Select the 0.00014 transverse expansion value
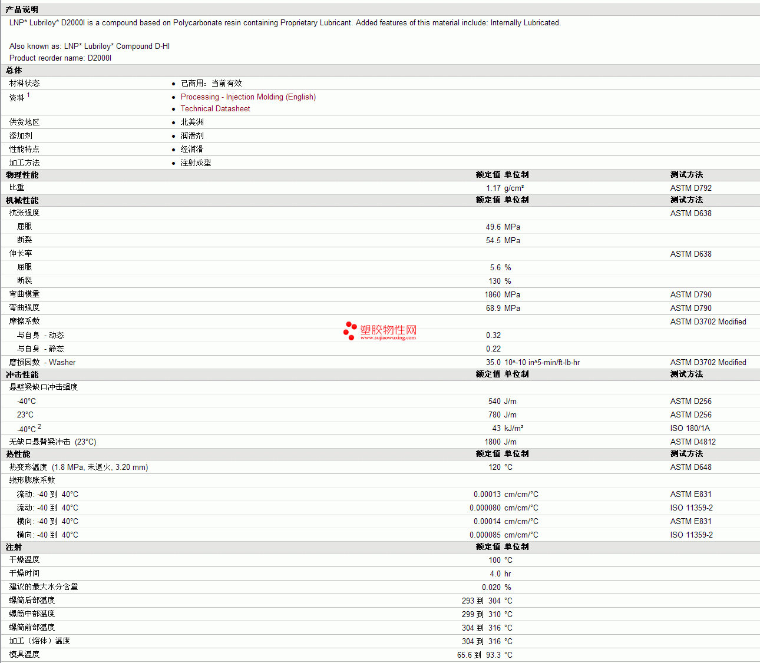The height and width of the screenshot is (663, 760). pos(487,522)
